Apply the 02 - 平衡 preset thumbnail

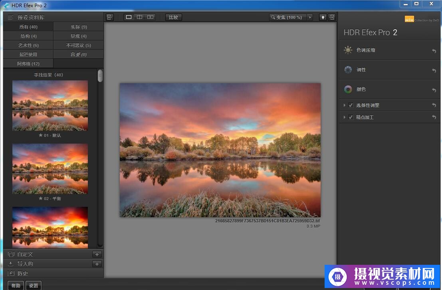tap(50, 169)
